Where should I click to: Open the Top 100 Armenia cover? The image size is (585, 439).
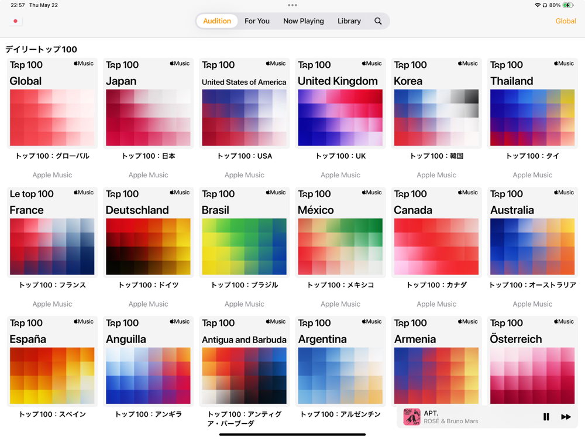[436, 361]
